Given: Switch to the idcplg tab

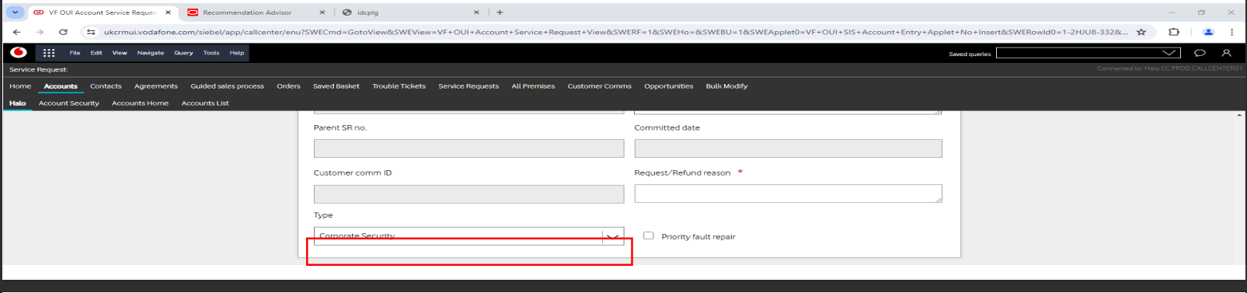Looking at the screenshot, I should (x=367, y=12).
